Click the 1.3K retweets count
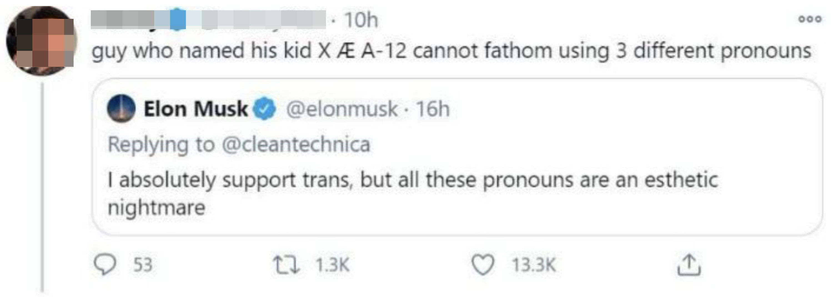833x297 pixels. pyautogui.click(x=332, y=265)
